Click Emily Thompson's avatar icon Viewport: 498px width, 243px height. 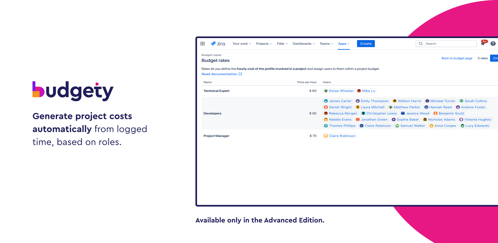[358, 101]
